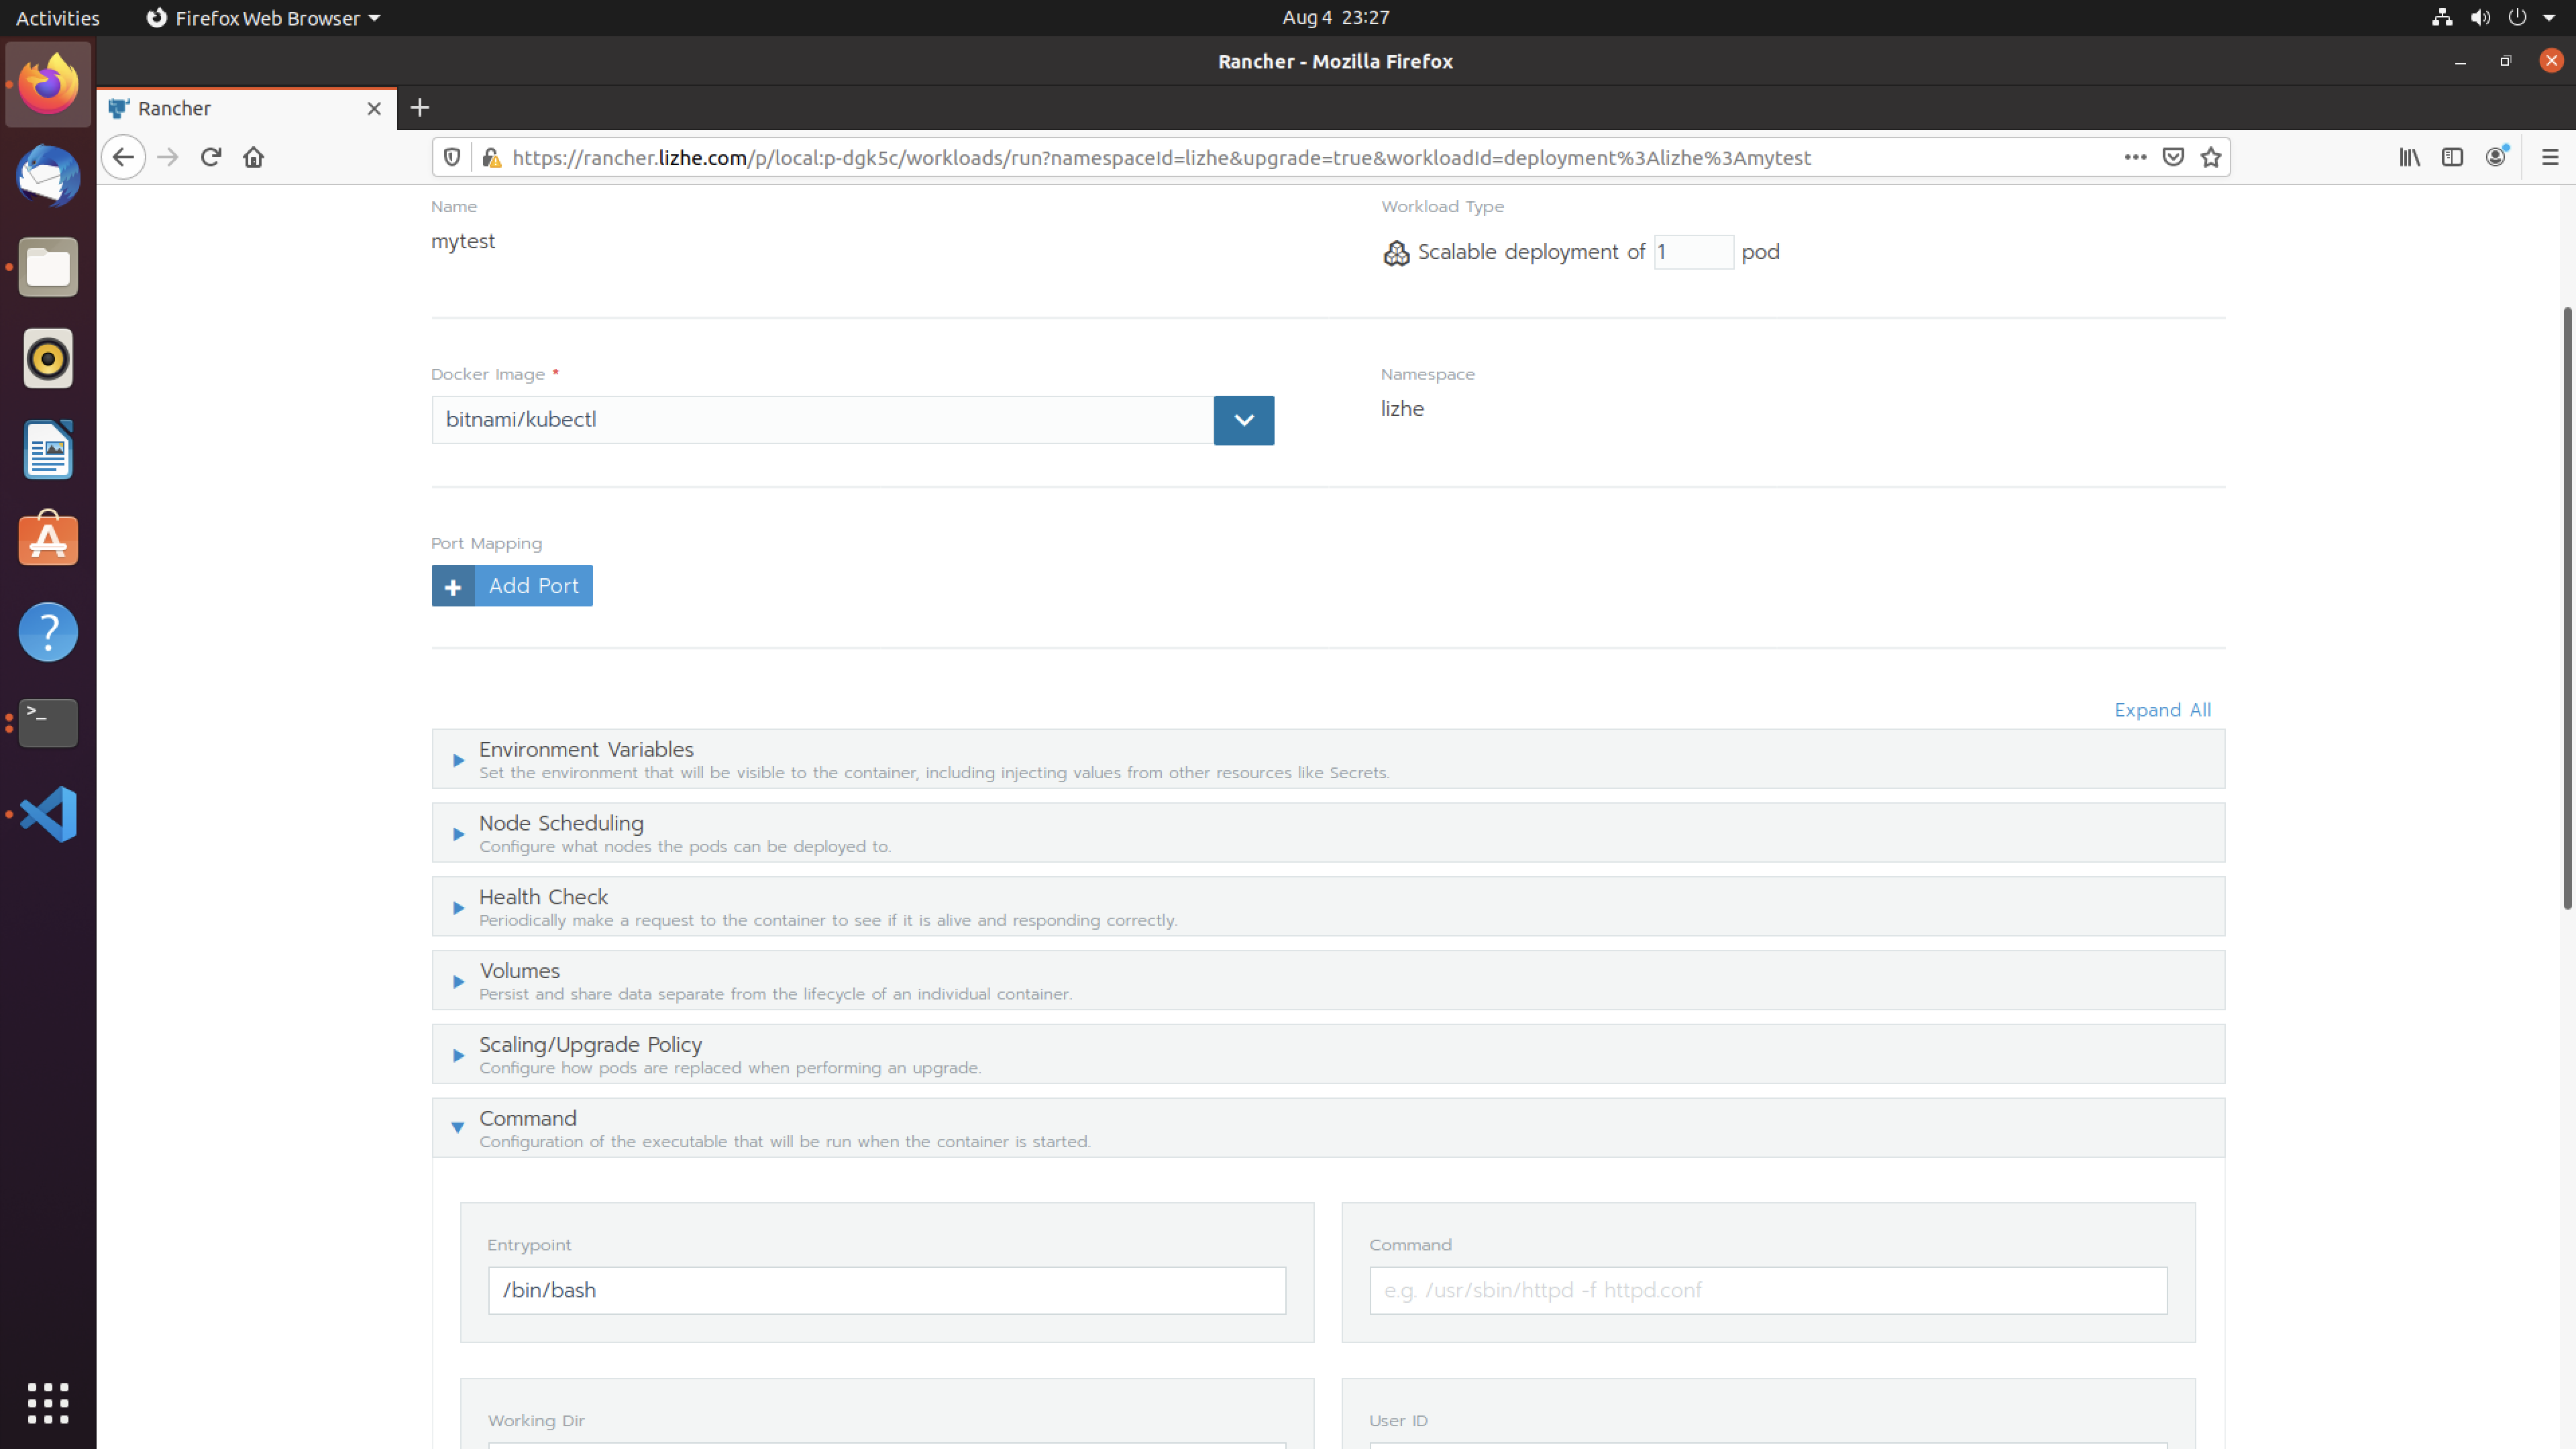Launch LibreOffice Writer from dock

point(48,449)
